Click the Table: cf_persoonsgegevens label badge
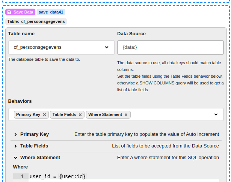This screenshot has width=231, height=182. (x=36, y=22)
